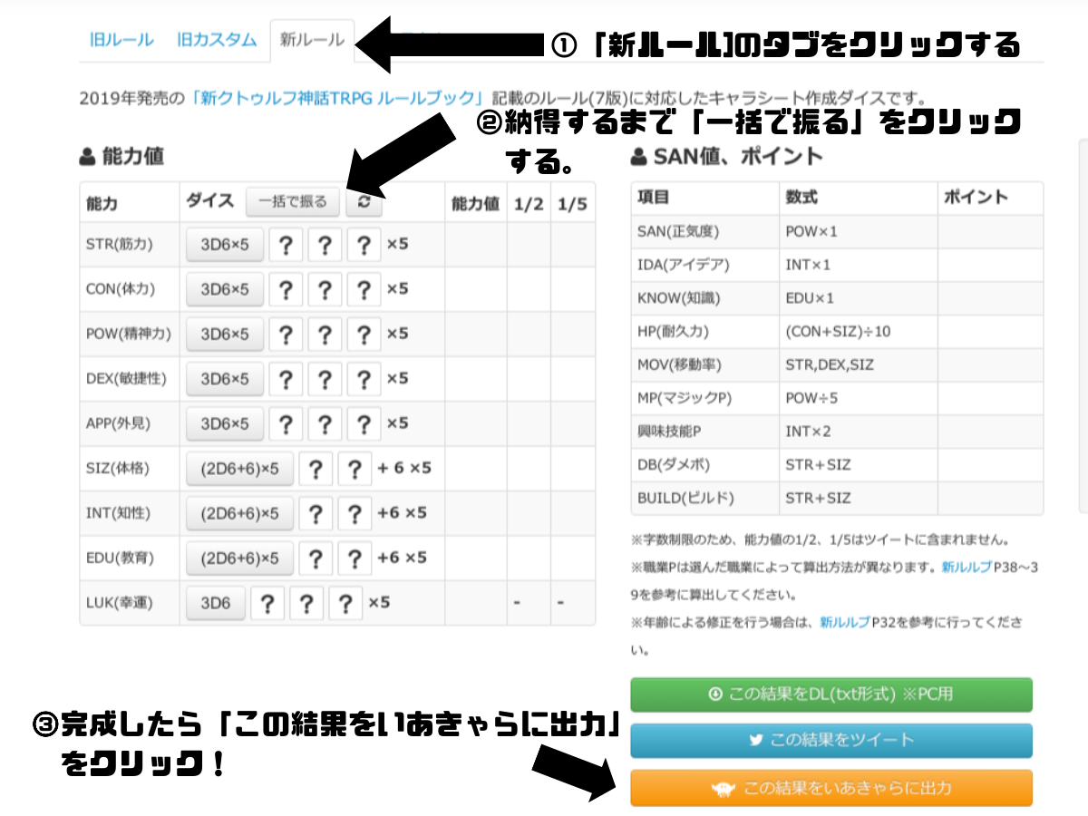Open the 旧カスタム tab
1088x816 pixels.
(217, 40)
